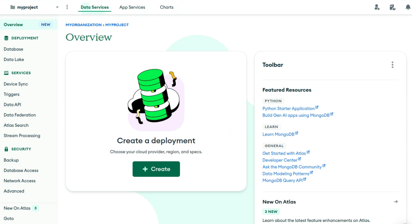This screenshot has height=224, width=412.
Task: Click MYORGANIZATION breadcrumb link
Action: tap(84, 25)
